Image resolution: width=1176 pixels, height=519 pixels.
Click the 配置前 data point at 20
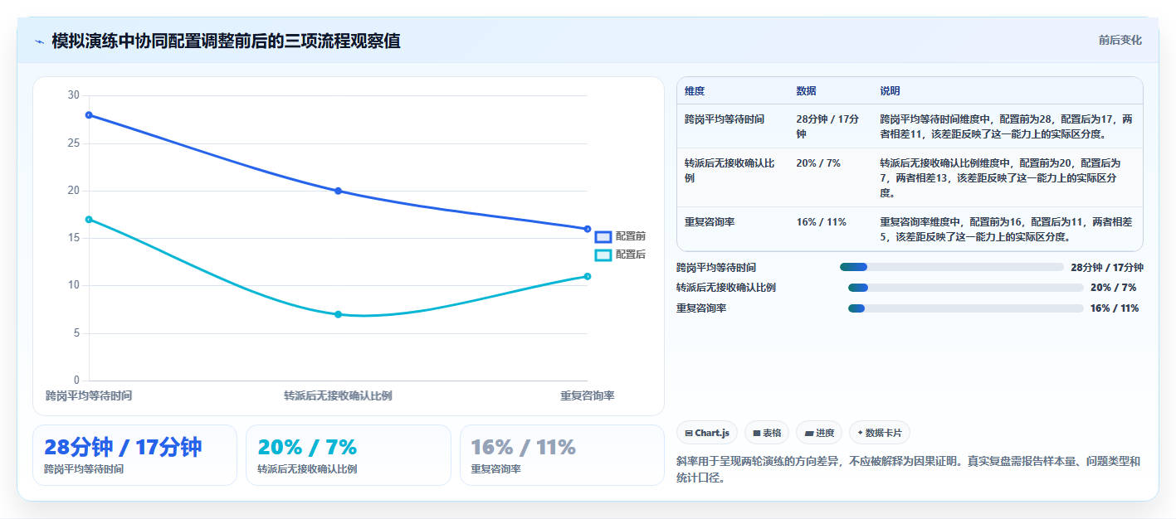338,191
